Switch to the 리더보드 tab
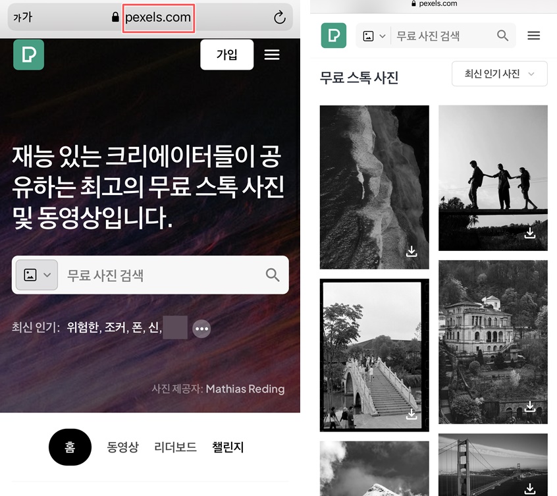Image resolution: width=557 pixels, height=496 pixels. point(175,447)
